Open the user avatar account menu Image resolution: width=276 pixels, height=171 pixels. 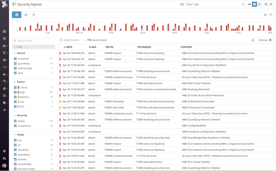[x=5, y=165]
